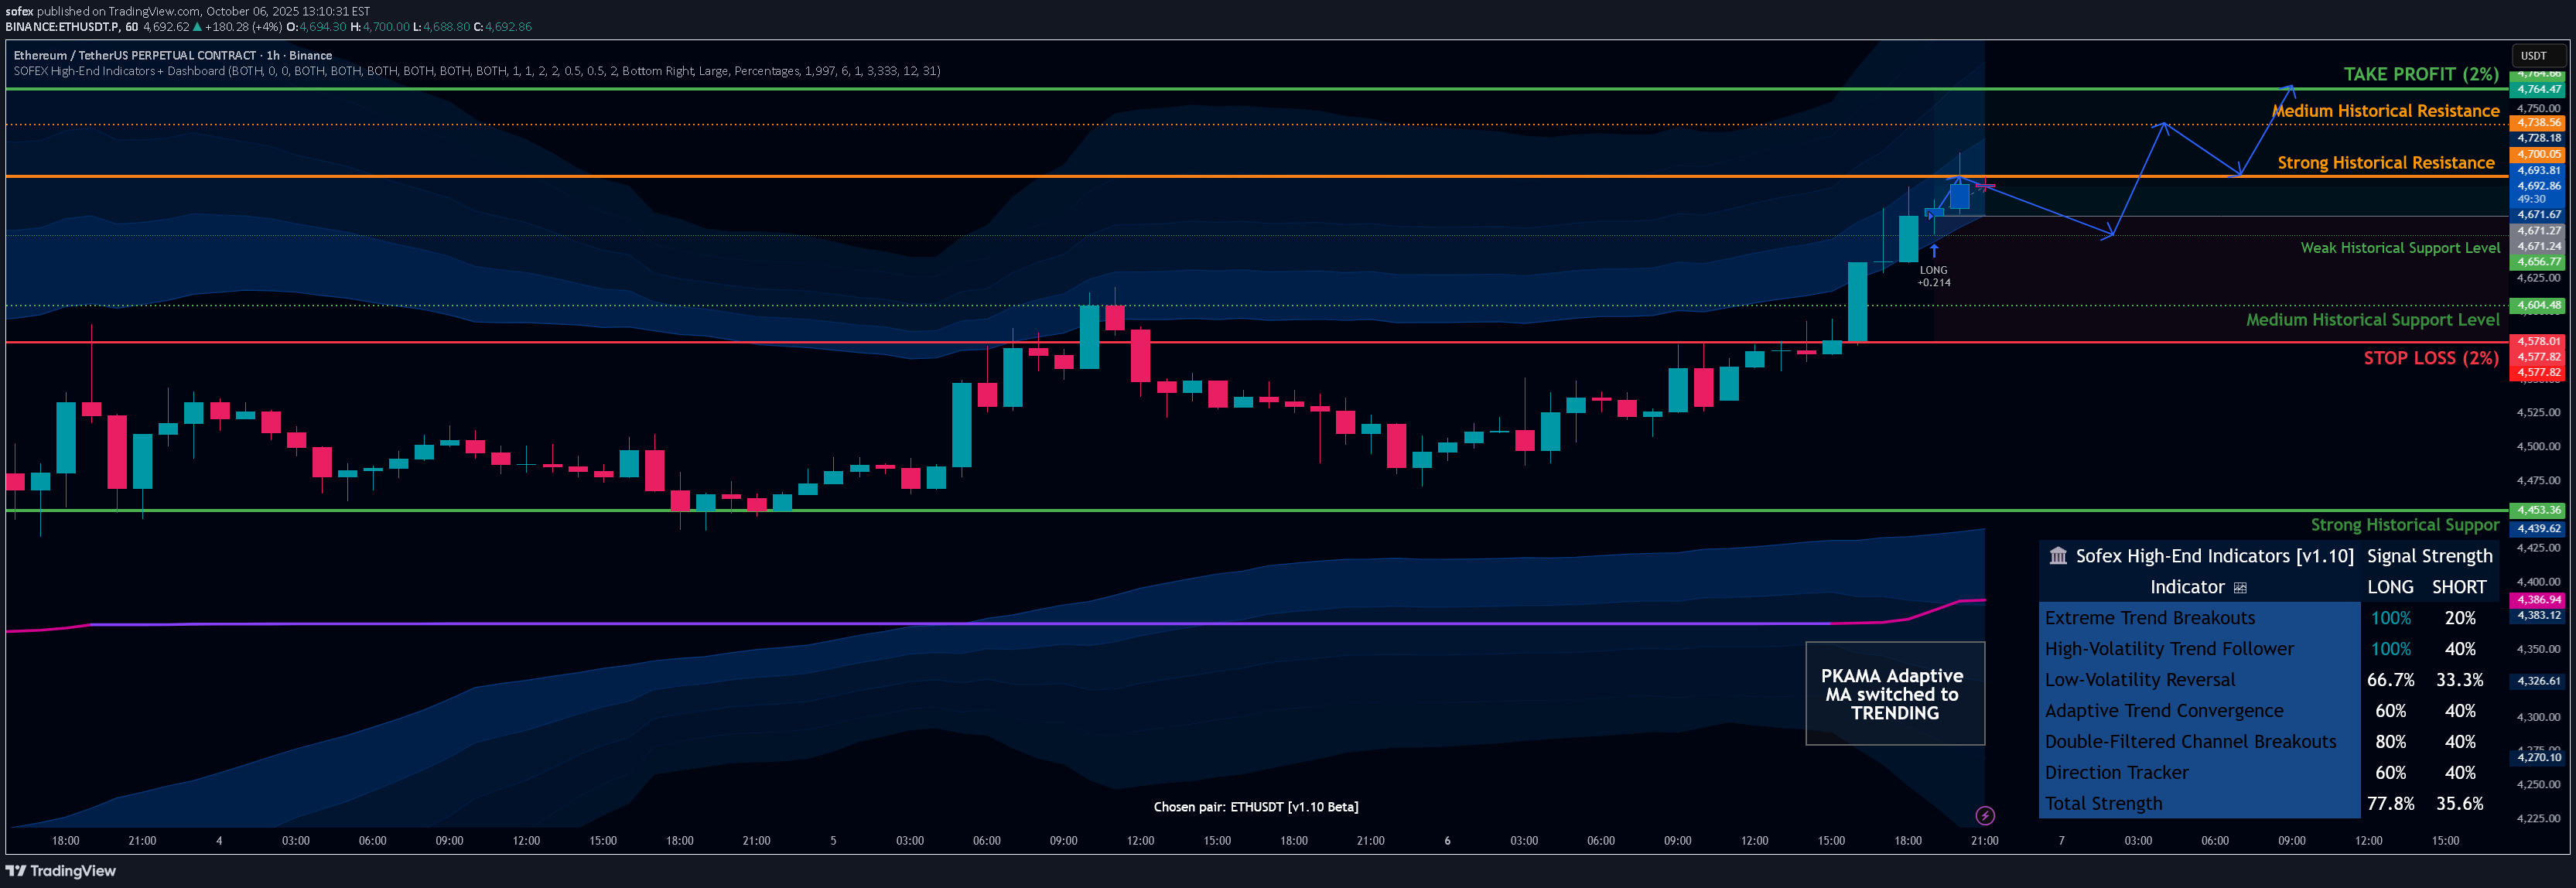This screenshot has height=888, width=2576.
Task: Click the 4,764.47 green price tag
Action: tap(2539, 90)
